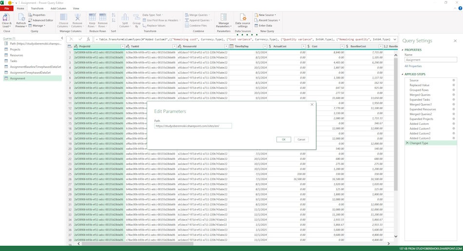Select the Merged Queries1 applied step

[421, 104]
